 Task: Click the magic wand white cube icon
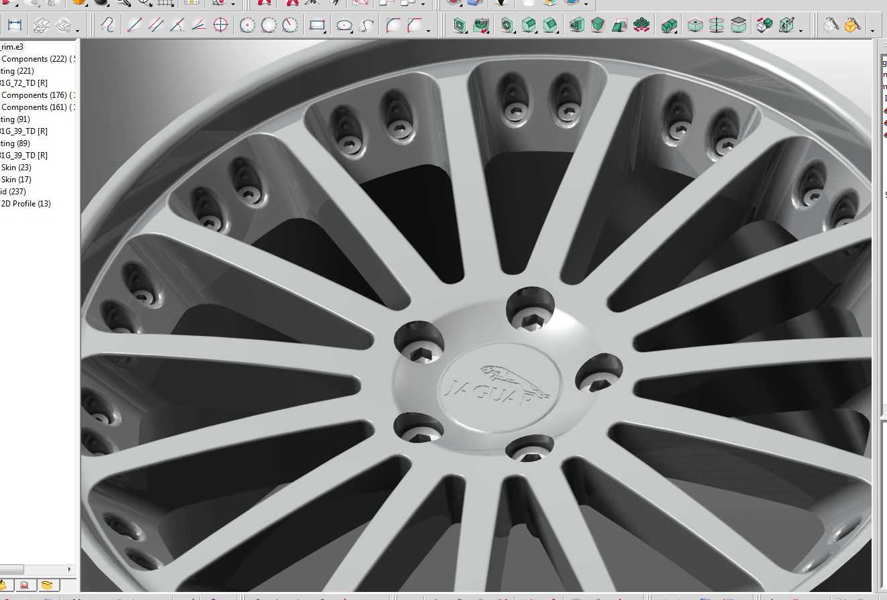tap(832, 25)
